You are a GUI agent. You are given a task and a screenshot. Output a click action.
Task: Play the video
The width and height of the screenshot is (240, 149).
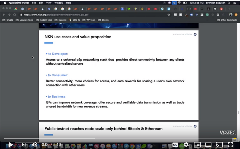point(11,145)
